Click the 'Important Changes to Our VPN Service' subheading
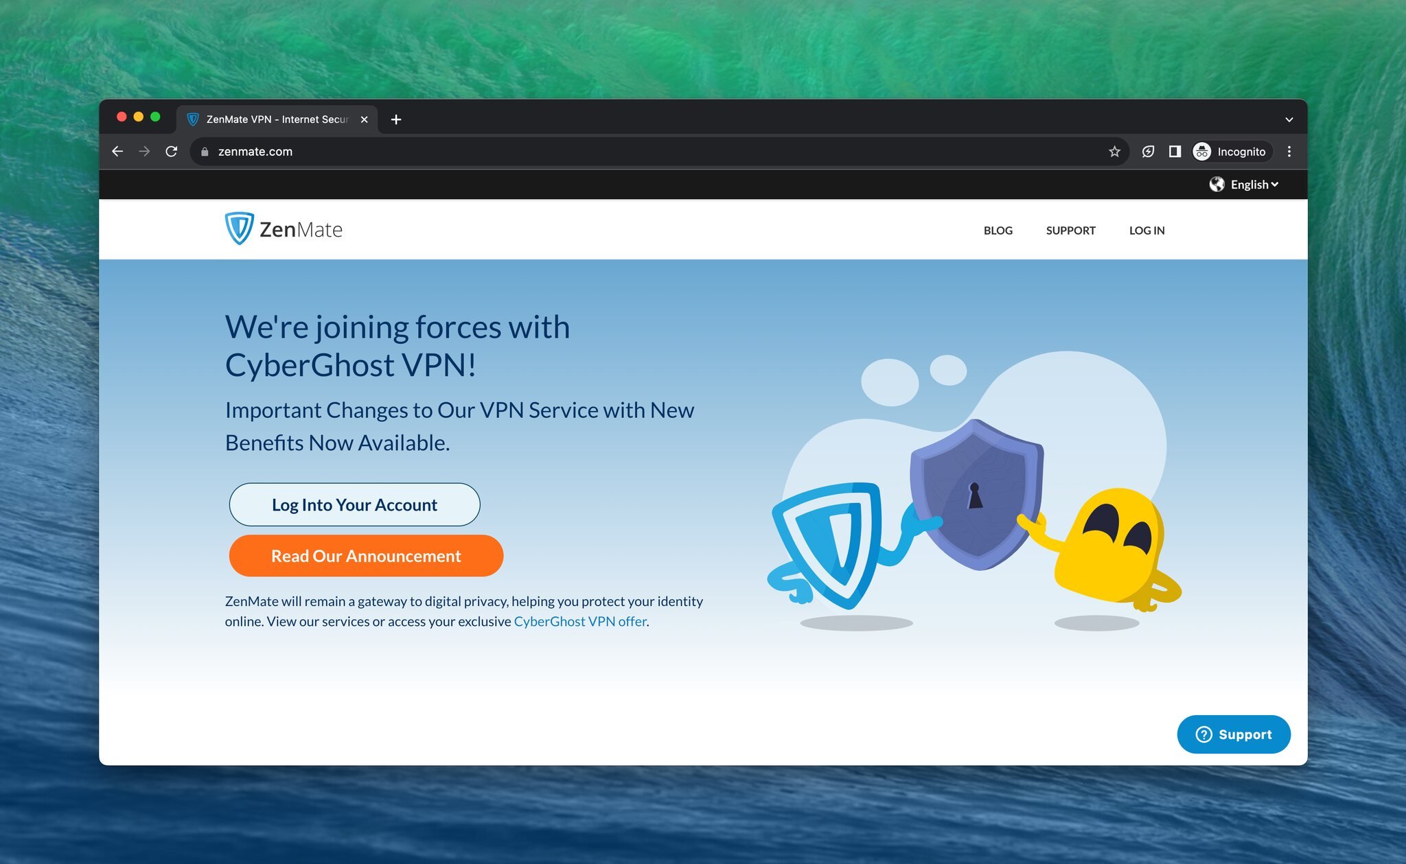 click(459, 426)
